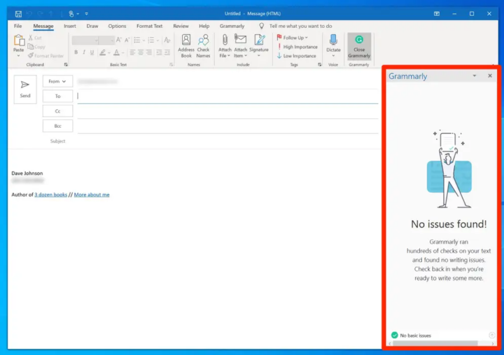Click the green No basic issues checkmark
This screenshot has width=504, height=355.
click(x=394, y=335)
